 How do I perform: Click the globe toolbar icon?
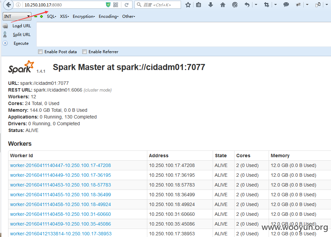(x=235, y=5)
